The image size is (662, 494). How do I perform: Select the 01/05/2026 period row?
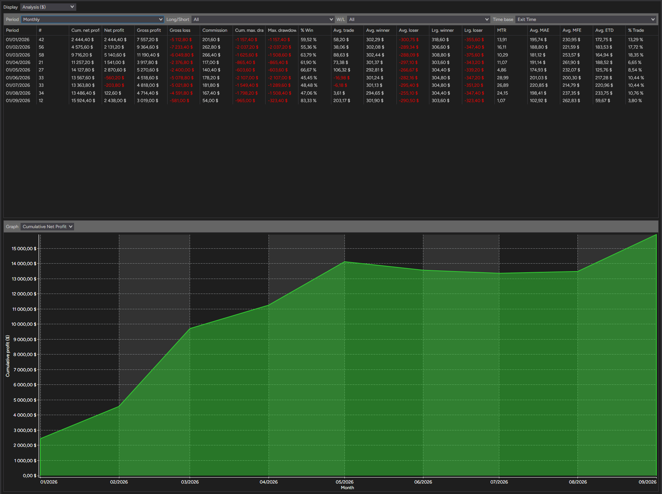(331, 70)
